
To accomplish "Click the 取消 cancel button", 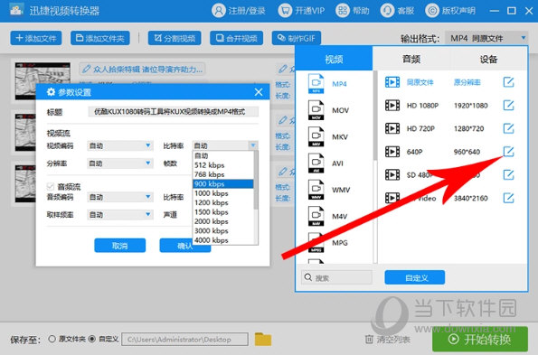I will click(x=119, y=246).
